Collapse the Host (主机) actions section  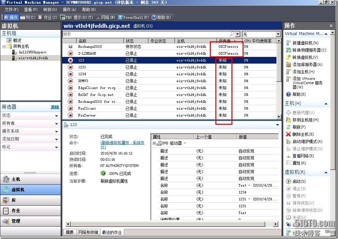click(x=326, y=103)
